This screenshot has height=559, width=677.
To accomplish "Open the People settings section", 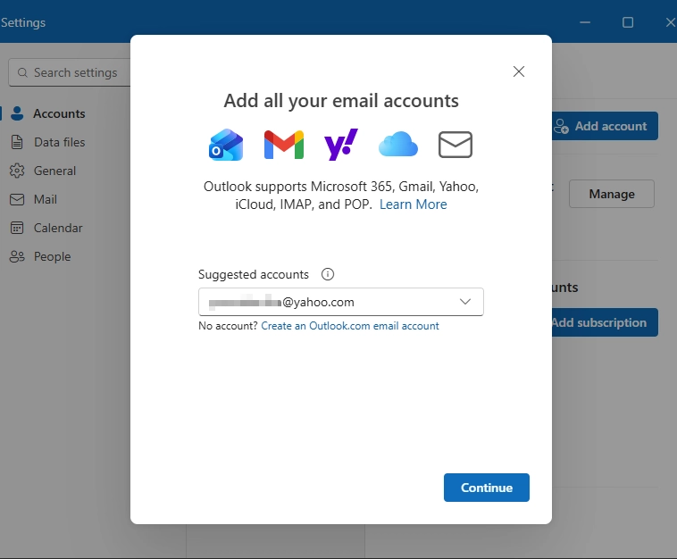I will [x=52, y=256].
